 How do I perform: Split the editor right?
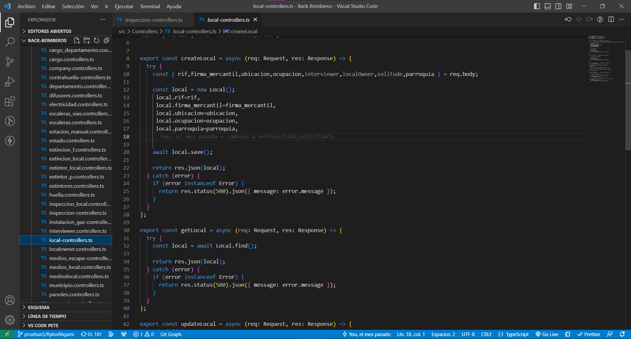pos(611,19)
